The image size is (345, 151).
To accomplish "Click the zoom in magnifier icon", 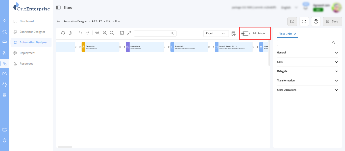I will pos(97,33).
